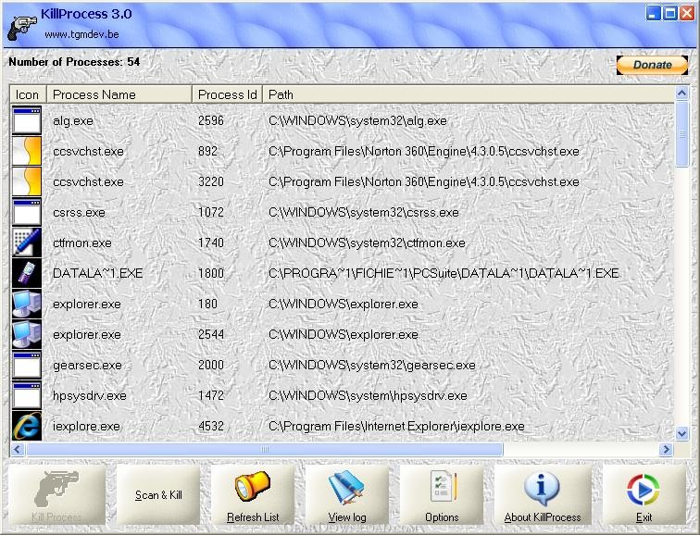Open About KillProcess

[x=543, y=495]
